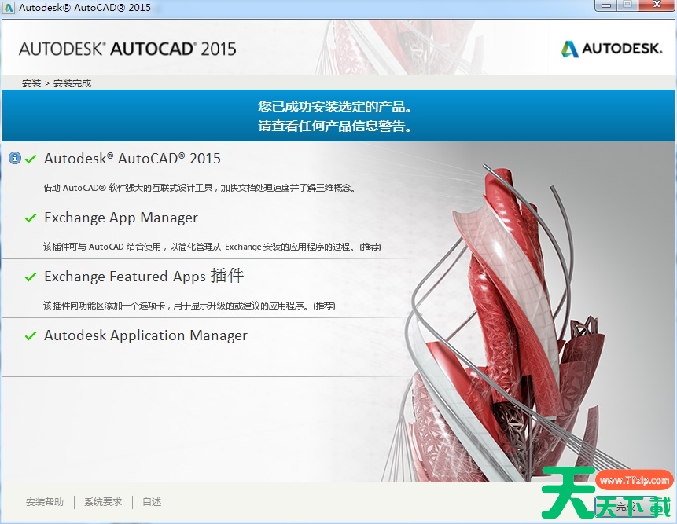Click the AUTODESK AUTOCAD 2015 header title

tap(127, 49)
